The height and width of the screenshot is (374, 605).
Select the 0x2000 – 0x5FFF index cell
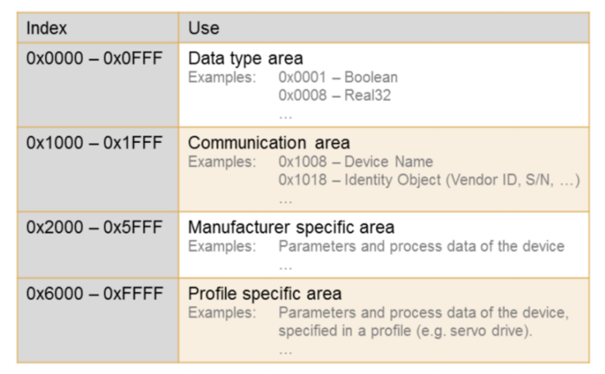pyautogui.click(x=94, y=227)
